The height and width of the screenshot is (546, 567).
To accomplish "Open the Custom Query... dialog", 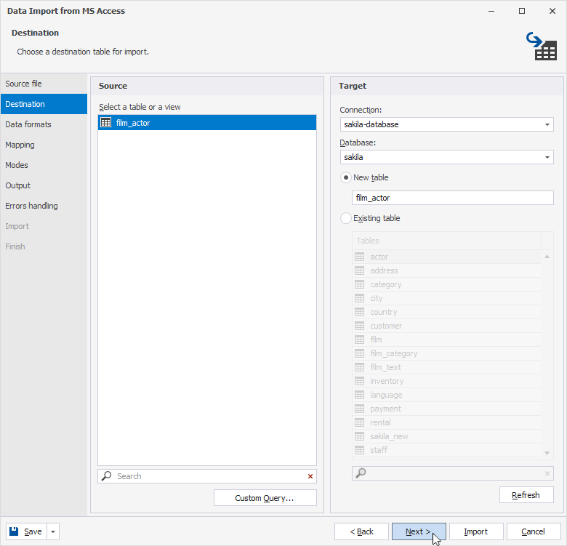I will [265, 498].
